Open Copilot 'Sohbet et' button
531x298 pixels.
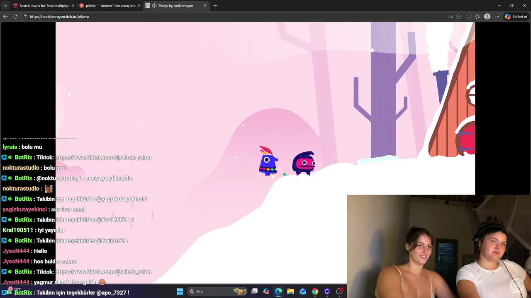pyautogui.click(x=516, y=17)
